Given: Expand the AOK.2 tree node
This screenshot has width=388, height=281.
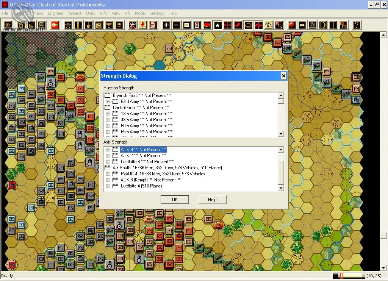Looking at the screenshot, I should (x=108, y=156).
